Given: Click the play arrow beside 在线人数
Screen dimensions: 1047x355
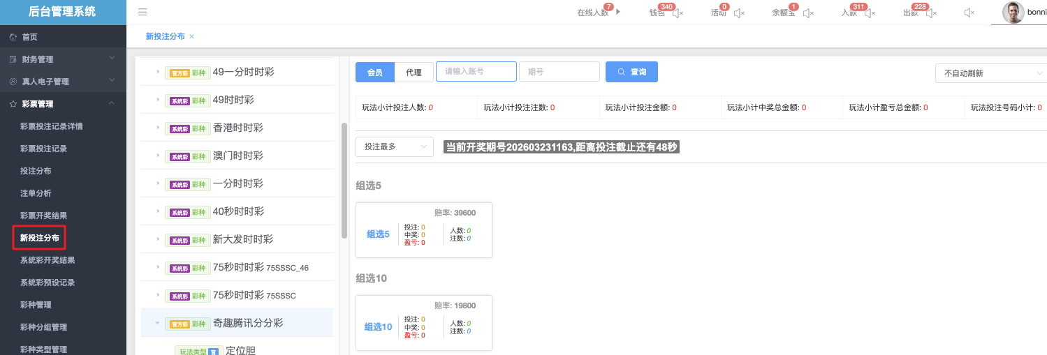Looking at the screenshot, I should (618, 12).
